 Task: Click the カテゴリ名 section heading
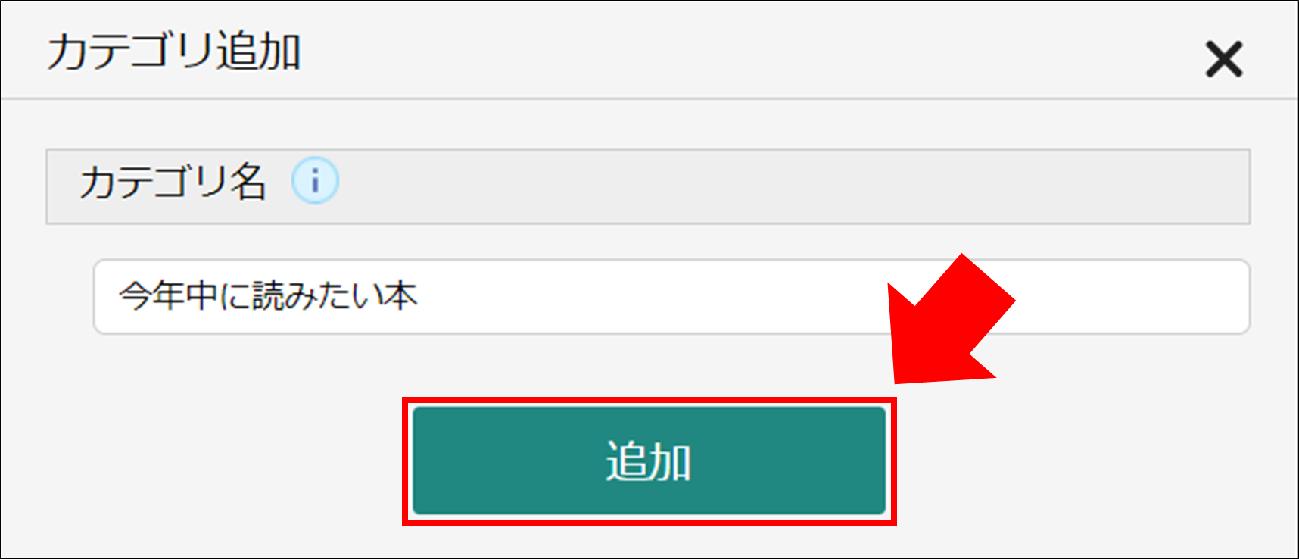coord(173,182)
